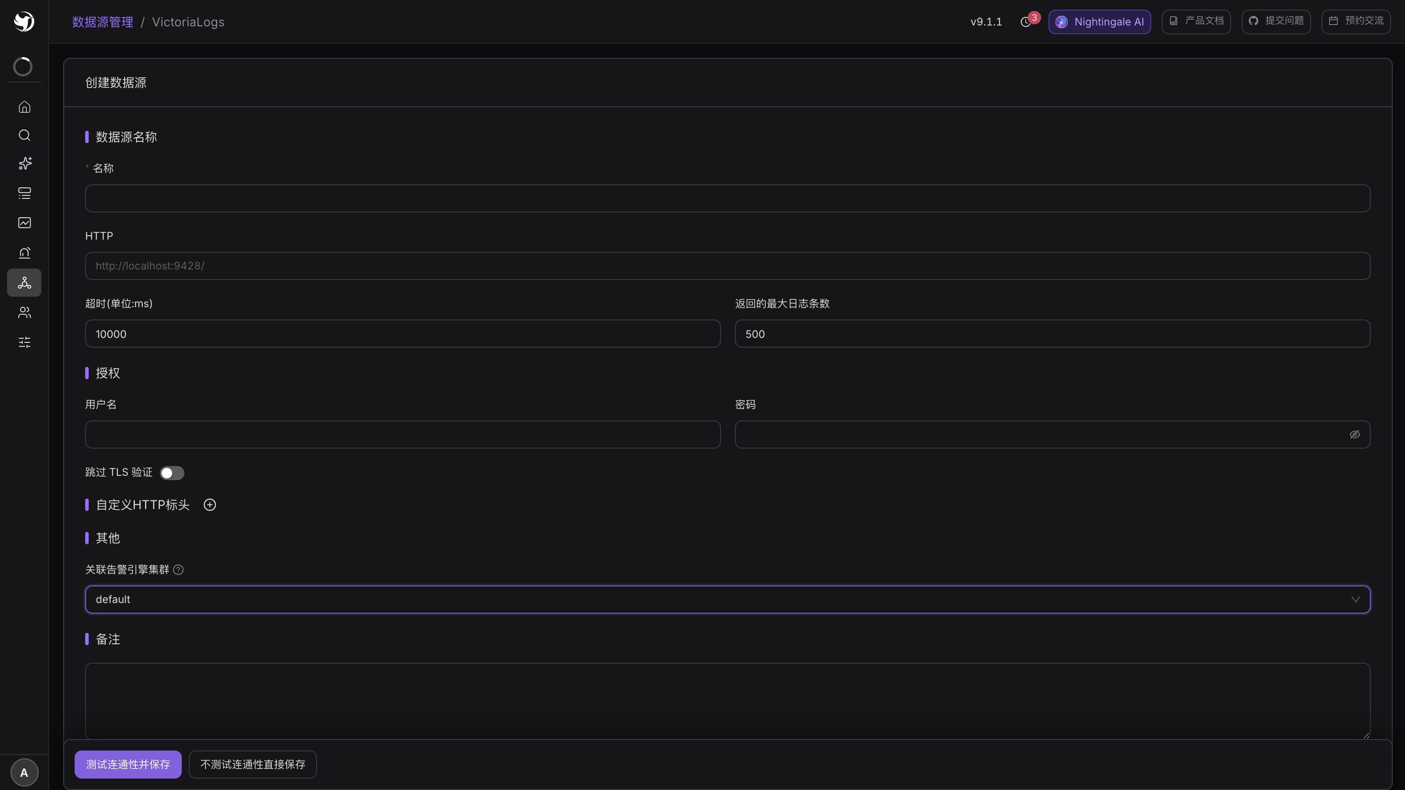Open Nightingale AI button

pyautogui.click(x=1099, y=22)
